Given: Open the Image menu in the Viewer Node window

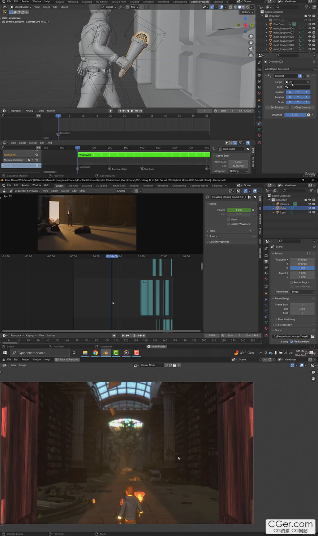Looking at the screenshot, I should (22, 365).
